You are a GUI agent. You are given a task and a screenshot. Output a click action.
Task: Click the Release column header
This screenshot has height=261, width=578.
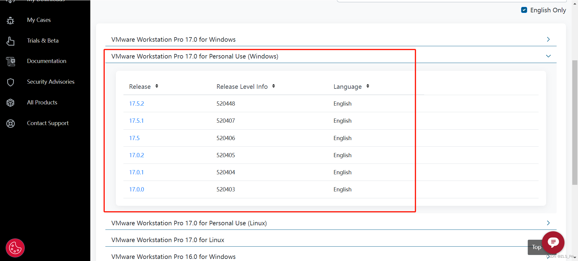point(140,86)
